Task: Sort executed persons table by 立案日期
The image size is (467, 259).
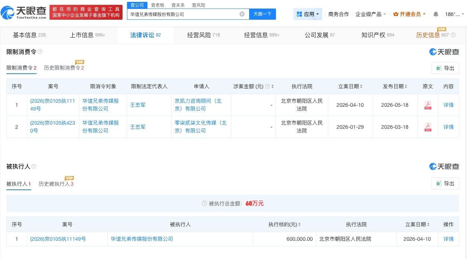Action: [428, 224]
